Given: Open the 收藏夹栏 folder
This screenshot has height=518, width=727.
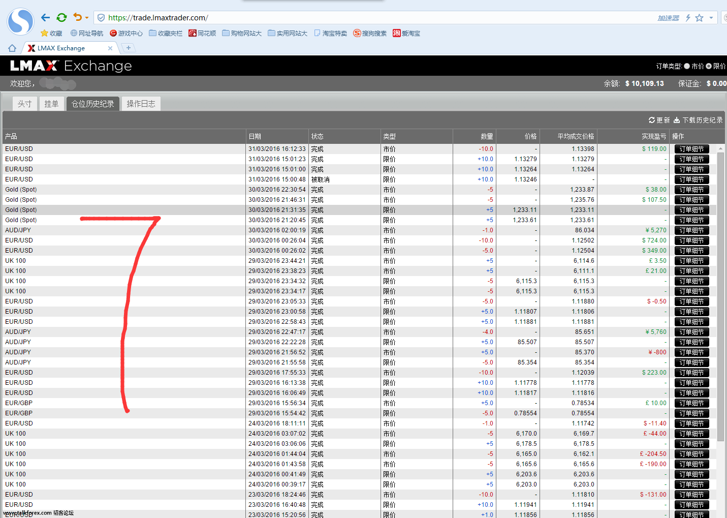Looking at the screenshot, I should coord(166,34).
